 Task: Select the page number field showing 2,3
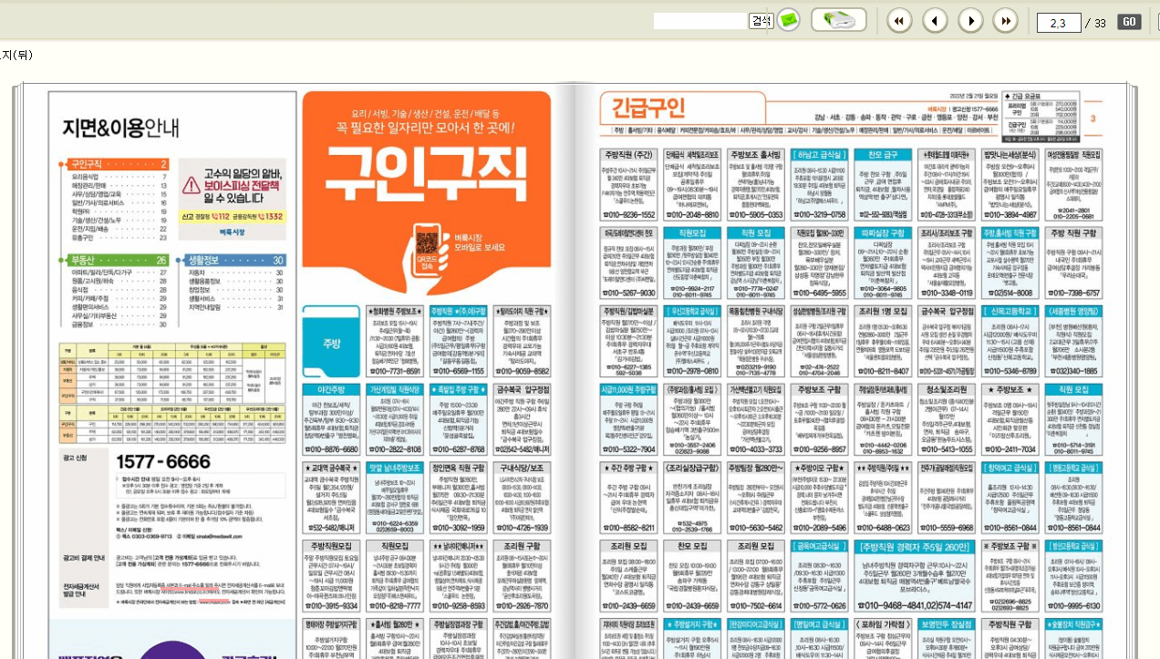[1059, 22]
